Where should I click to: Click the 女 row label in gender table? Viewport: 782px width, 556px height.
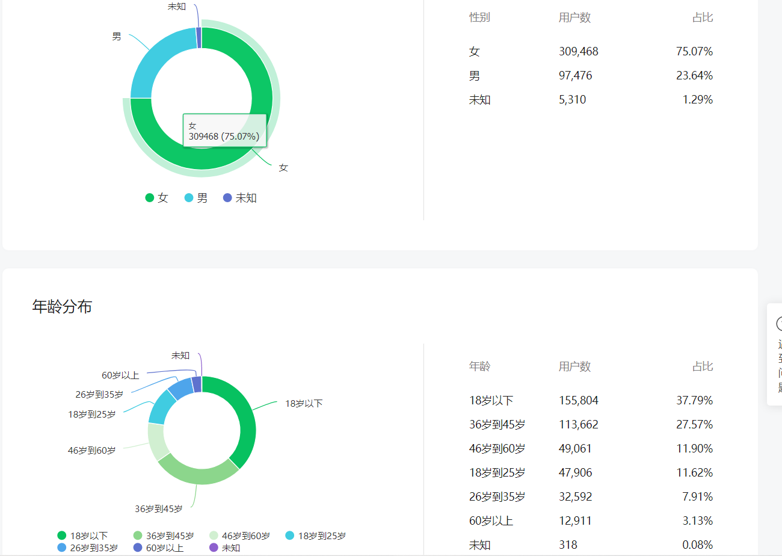tap(475, 52)
